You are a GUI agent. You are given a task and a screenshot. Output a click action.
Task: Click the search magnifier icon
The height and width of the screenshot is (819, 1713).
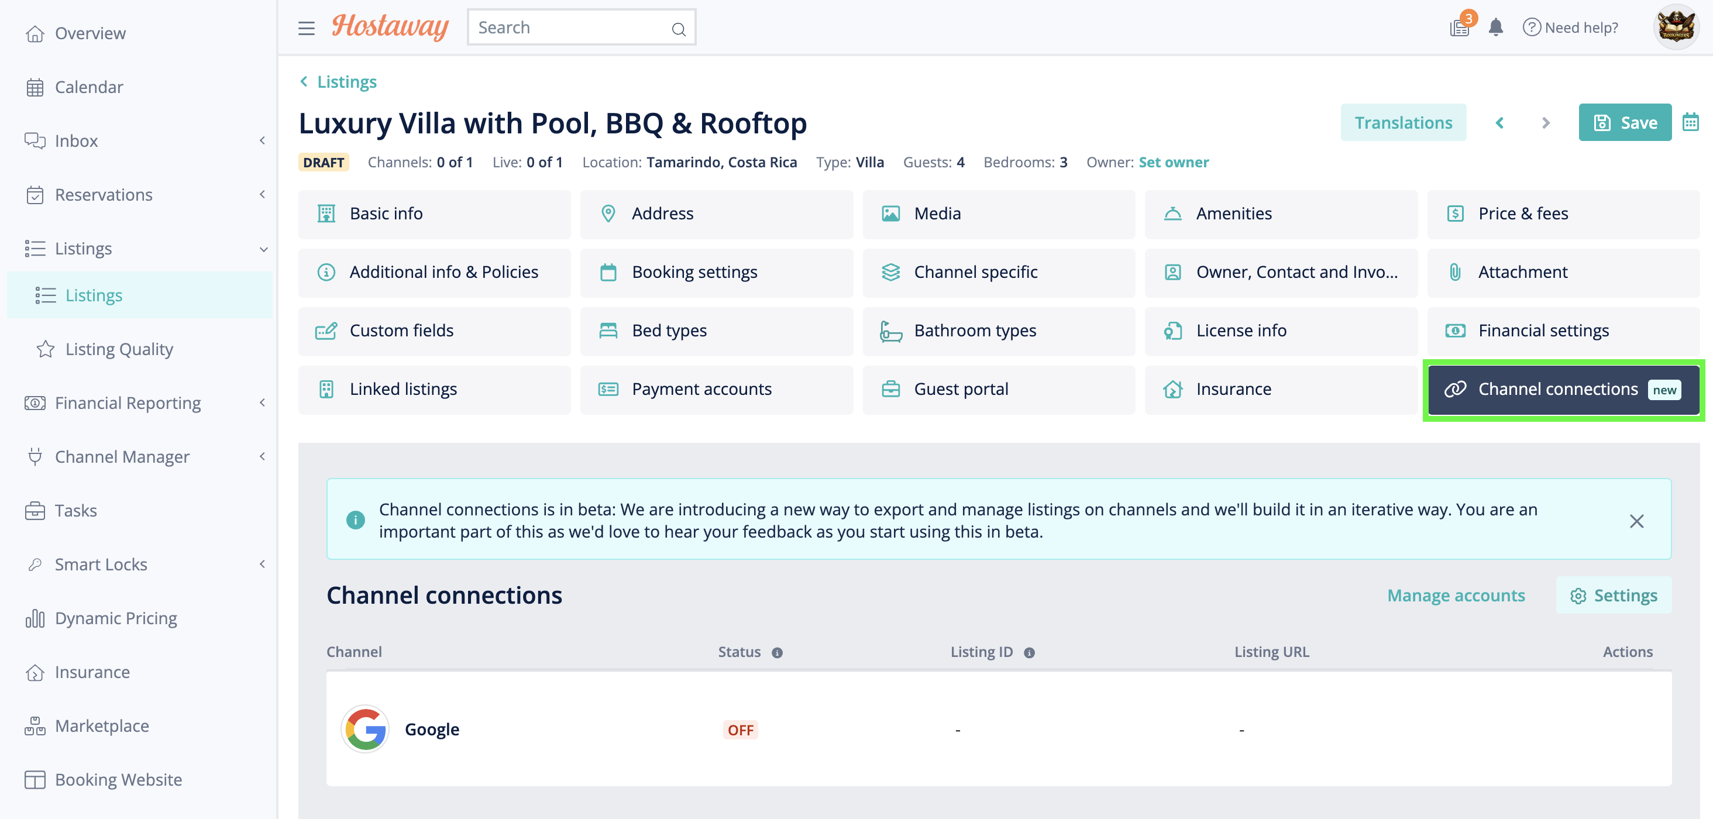(678, 29)
